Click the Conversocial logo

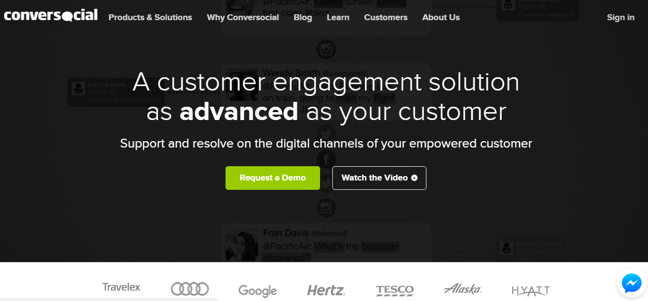coord(51,16)
